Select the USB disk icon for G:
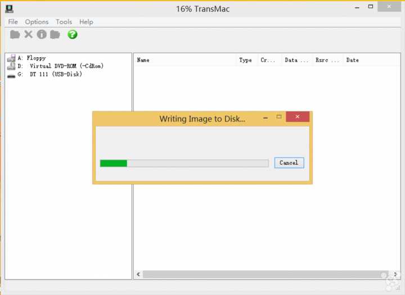405x295 pixels. (x=11, y=76)
